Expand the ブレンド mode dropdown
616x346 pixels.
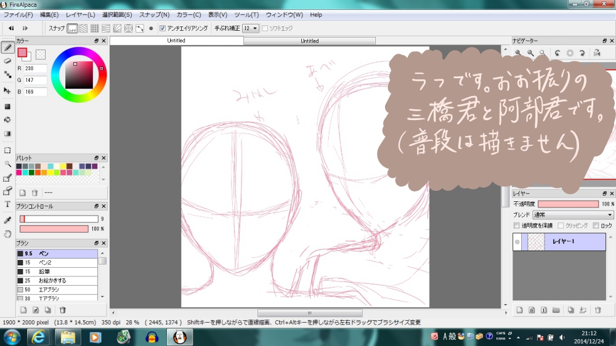point(573,215)
